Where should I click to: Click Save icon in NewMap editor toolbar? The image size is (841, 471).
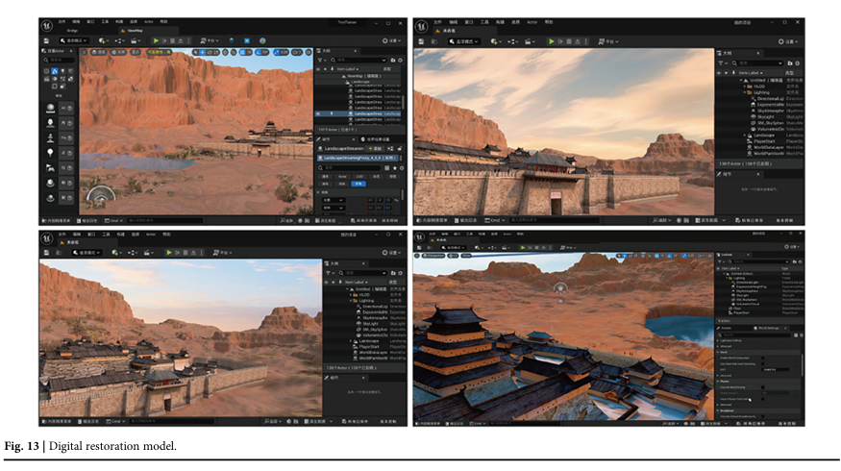click(x=45, y=40)
